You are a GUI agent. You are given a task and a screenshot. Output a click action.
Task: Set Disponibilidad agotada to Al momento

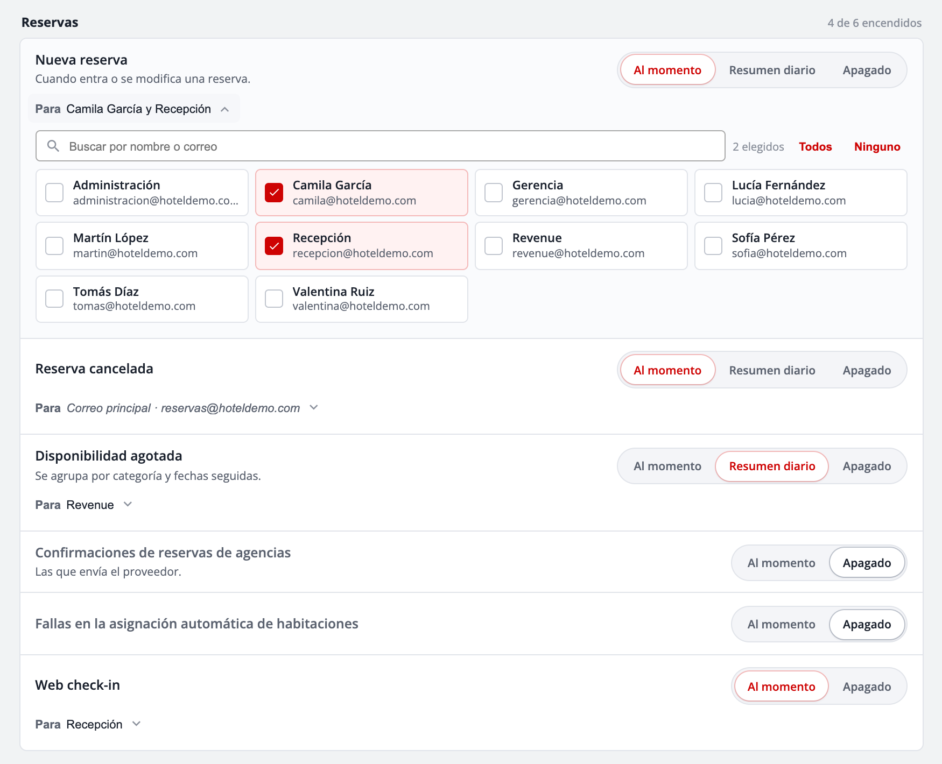(667, 466)
